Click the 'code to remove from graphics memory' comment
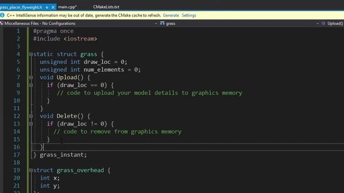This screenshot has height=193, width=344. tap(117, 131)
